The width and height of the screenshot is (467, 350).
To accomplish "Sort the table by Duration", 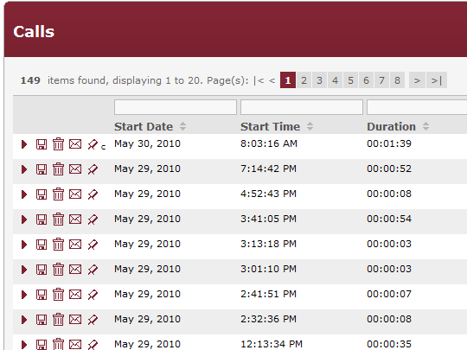I will coord(398,126).
